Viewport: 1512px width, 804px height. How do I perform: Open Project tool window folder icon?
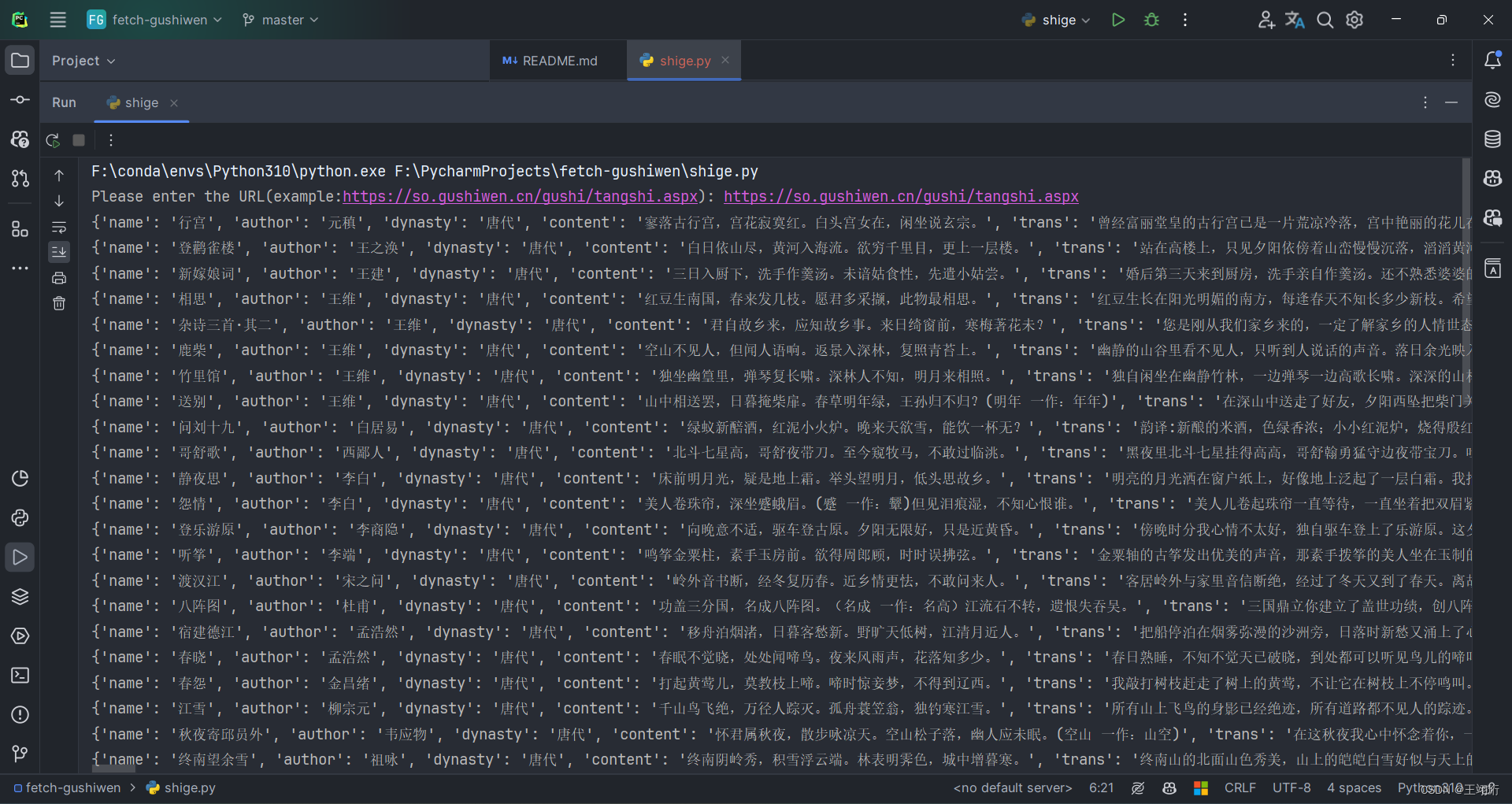20,61
